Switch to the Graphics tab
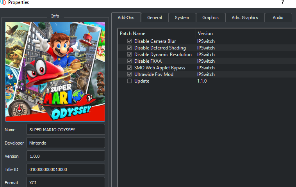 click(210, 18)
